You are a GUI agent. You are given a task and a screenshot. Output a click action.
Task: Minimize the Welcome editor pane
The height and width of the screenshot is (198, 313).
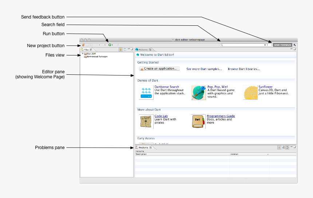292,49
